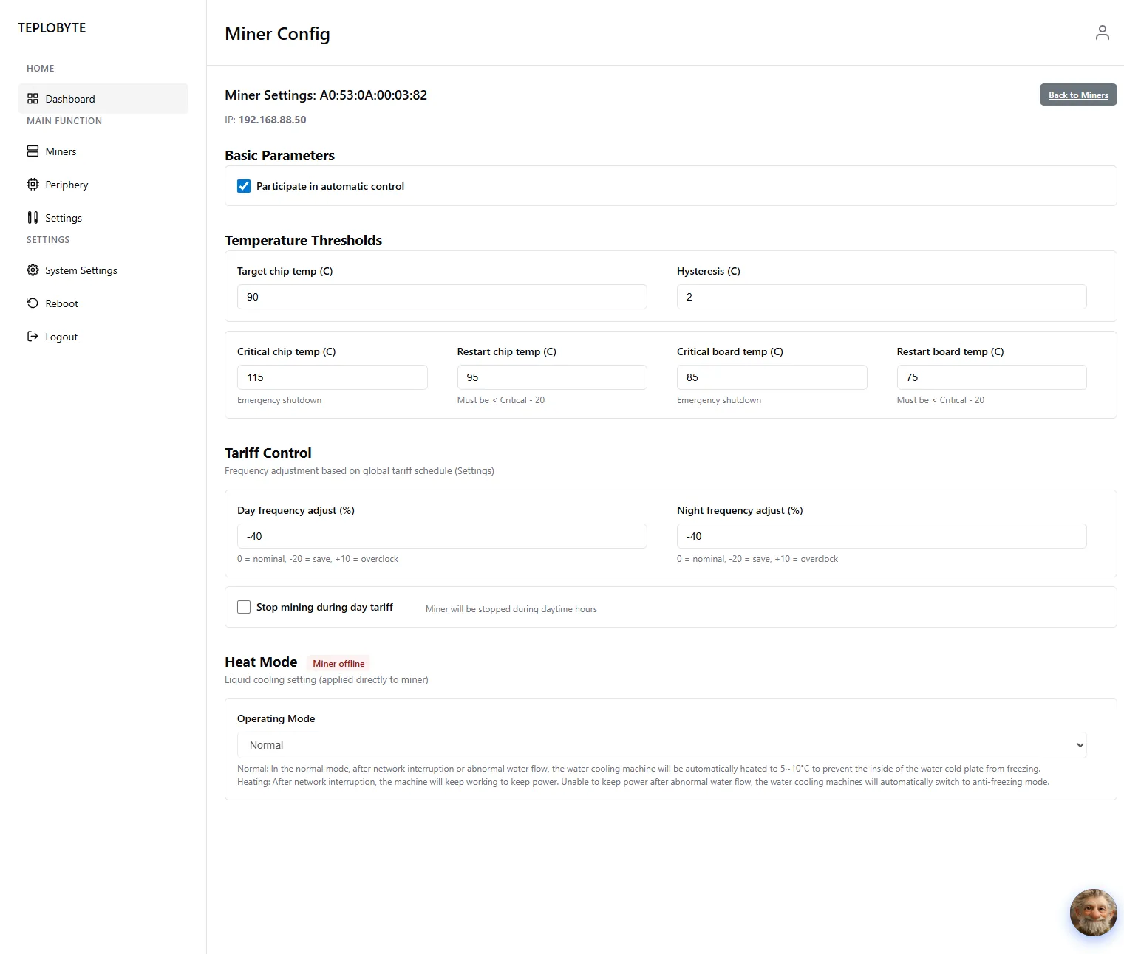Open the user profile icon

click(x=1102, y=32)
